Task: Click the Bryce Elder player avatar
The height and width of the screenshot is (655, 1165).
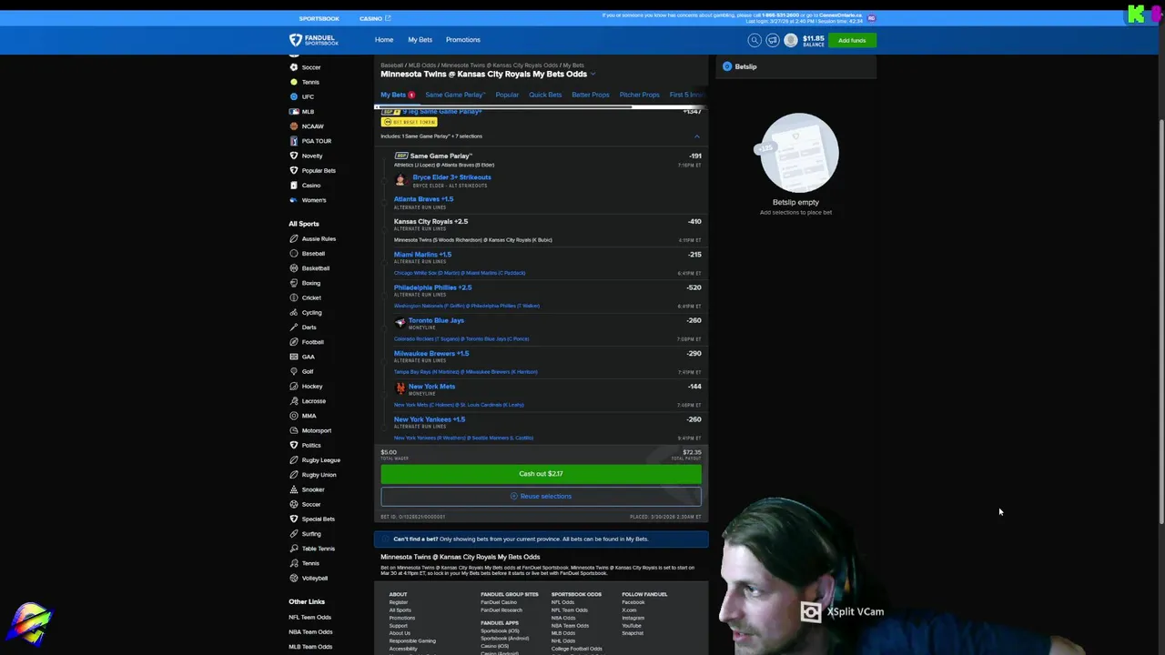Action: coord(400,180)
